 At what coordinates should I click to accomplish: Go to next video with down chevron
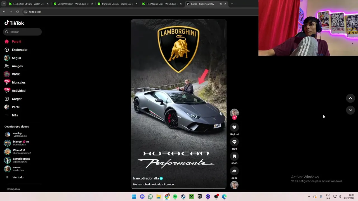click(x=350, y=110)
